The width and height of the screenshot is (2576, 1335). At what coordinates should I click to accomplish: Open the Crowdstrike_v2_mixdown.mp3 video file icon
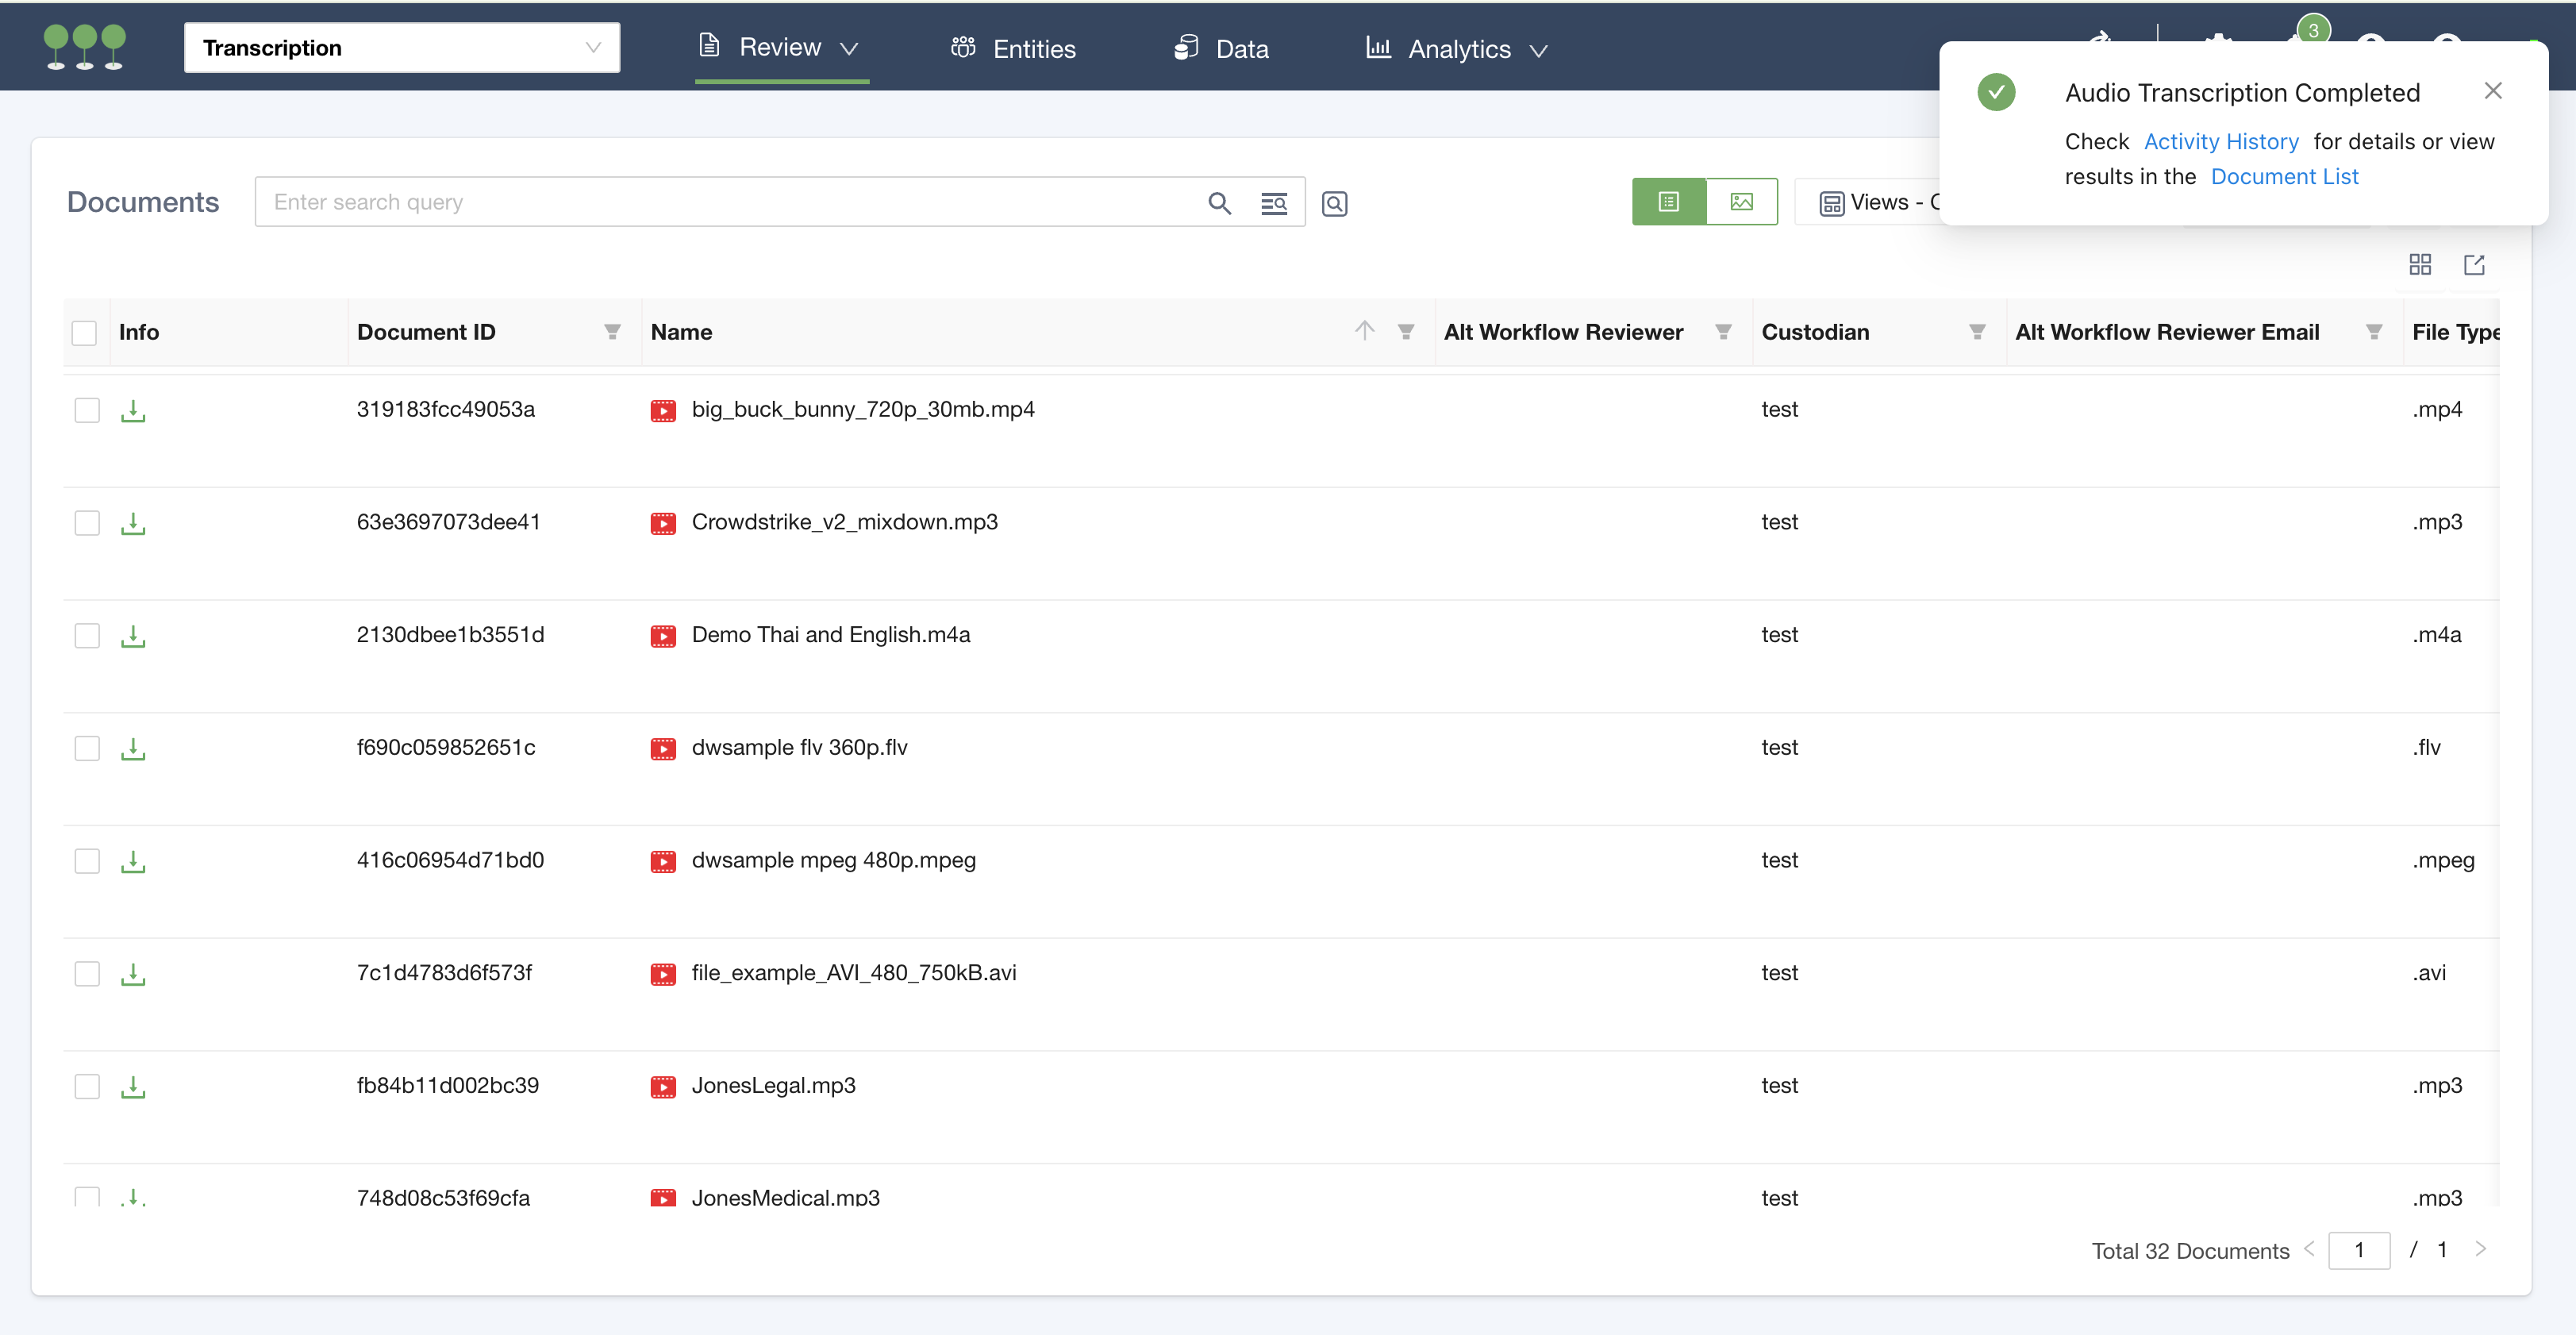663,523
